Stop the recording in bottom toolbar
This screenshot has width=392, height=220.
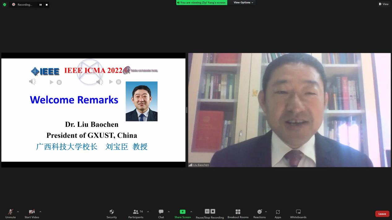click(213, 211)
